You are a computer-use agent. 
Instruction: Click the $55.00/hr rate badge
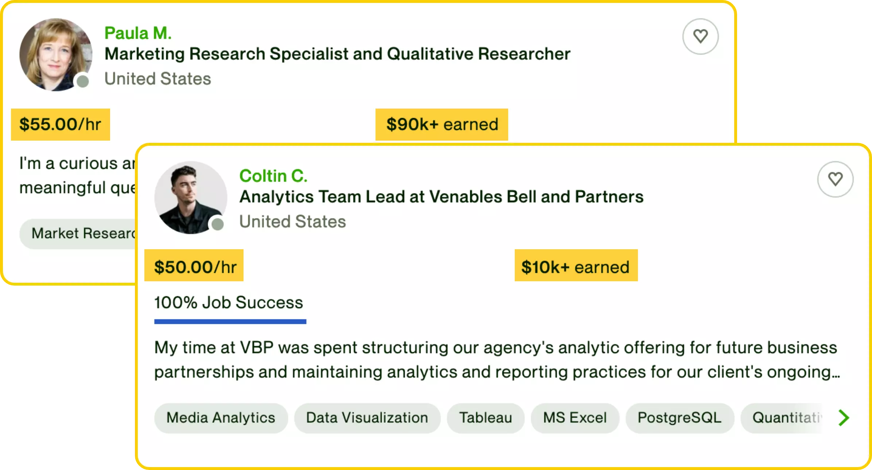click(x=61, y=125)
